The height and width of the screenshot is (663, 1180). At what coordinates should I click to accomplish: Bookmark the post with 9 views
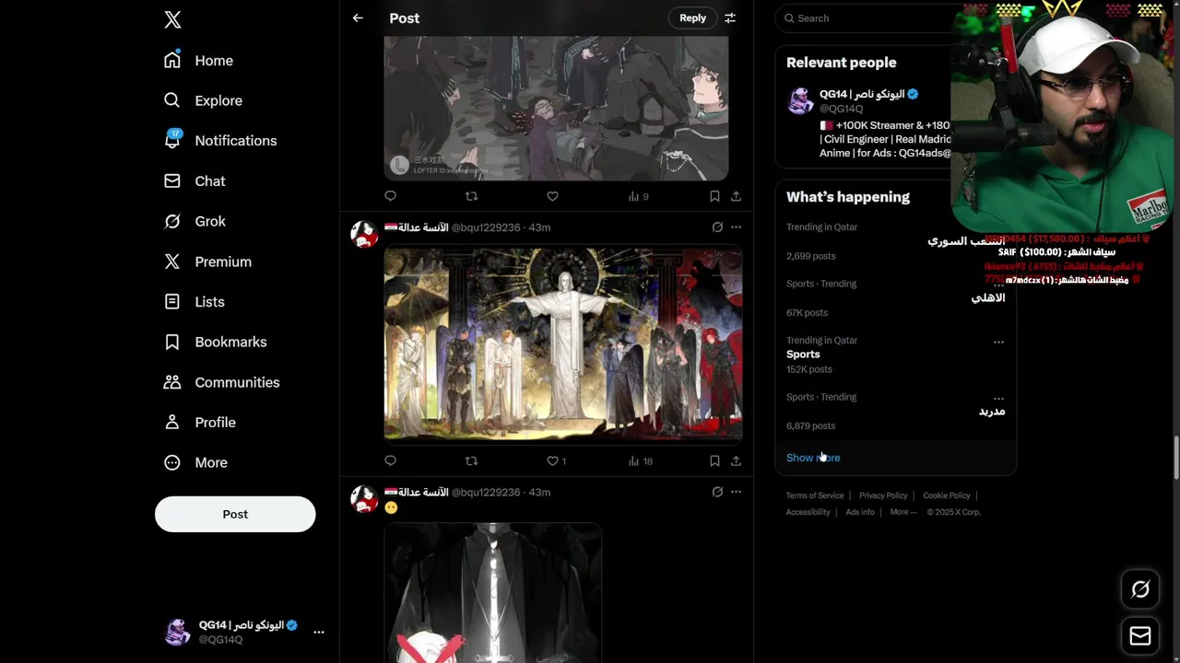tap(714, 196)
